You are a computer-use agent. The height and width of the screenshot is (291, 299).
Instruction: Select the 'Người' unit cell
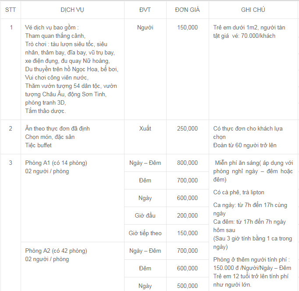click(x=145, y=28)
